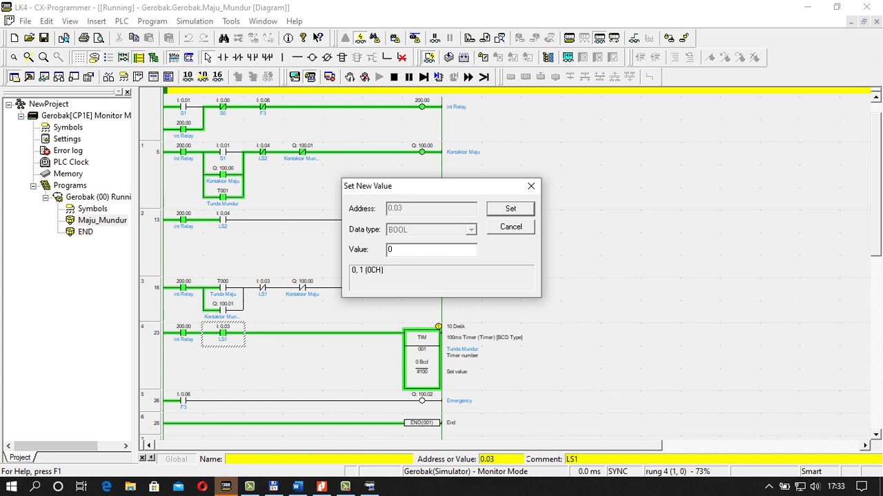Select the Maju_Mundur section
The width and height of the screenshot is (883, 496).
tap(102, 220)
